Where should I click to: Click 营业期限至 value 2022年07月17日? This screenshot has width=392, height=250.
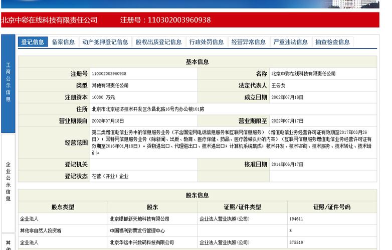288,121
